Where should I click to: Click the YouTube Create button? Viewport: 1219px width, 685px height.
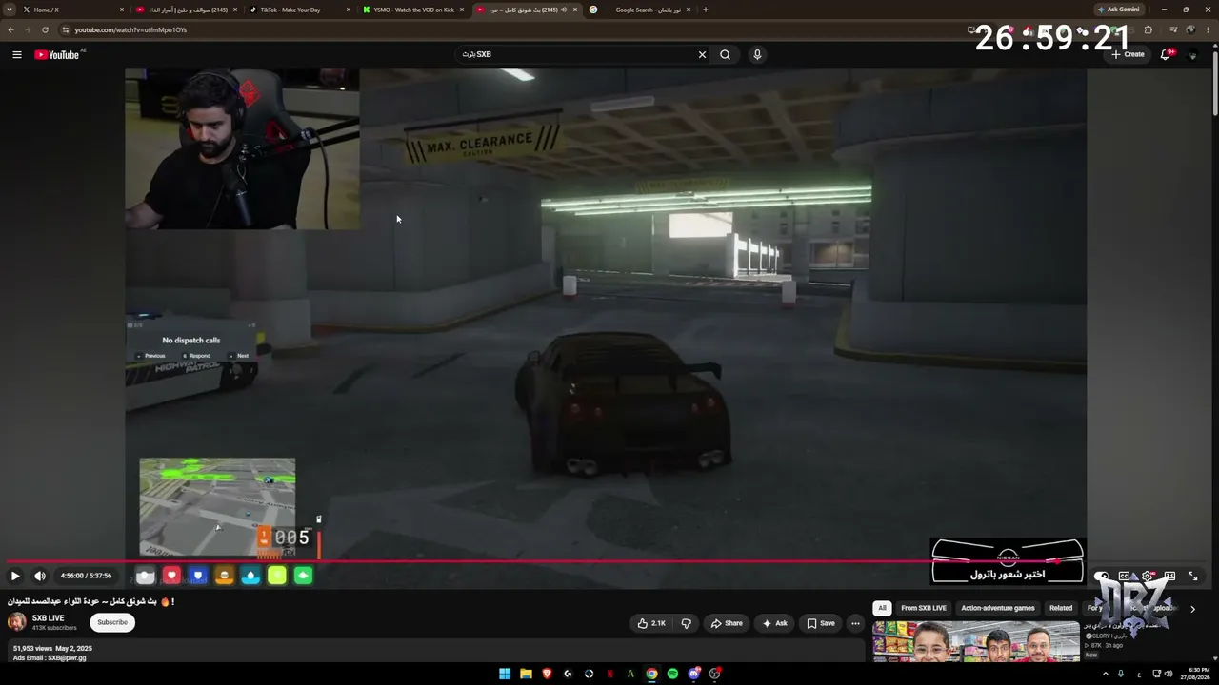click(1128, 54)
